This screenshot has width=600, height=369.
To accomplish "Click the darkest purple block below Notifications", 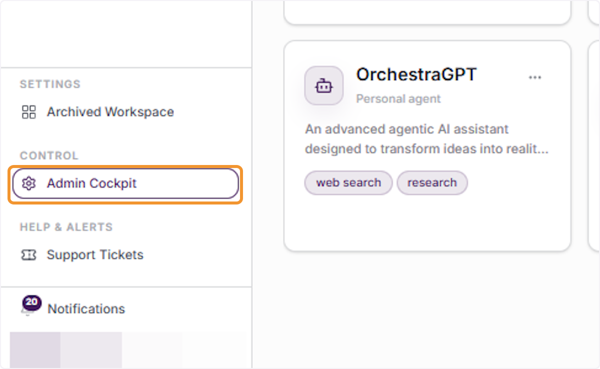I will (x=35, y=350).
